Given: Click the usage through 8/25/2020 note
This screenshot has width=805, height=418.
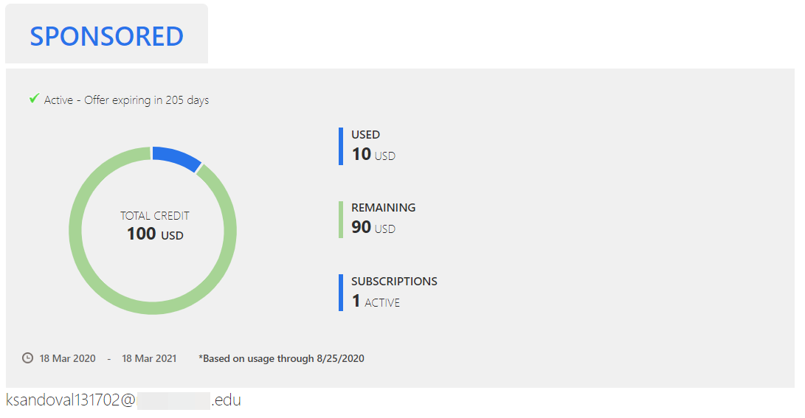Looking at the screenshot, I should [x=281, y=359].
